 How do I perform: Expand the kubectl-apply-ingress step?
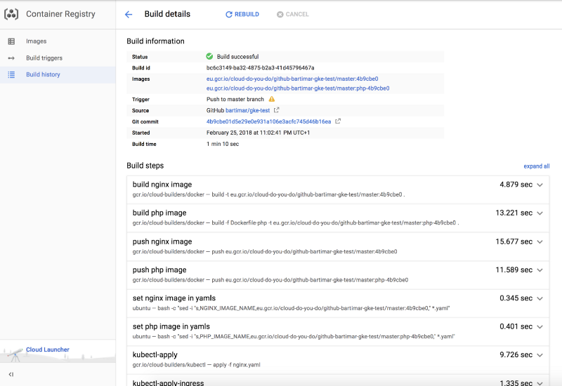click(540, 382)
